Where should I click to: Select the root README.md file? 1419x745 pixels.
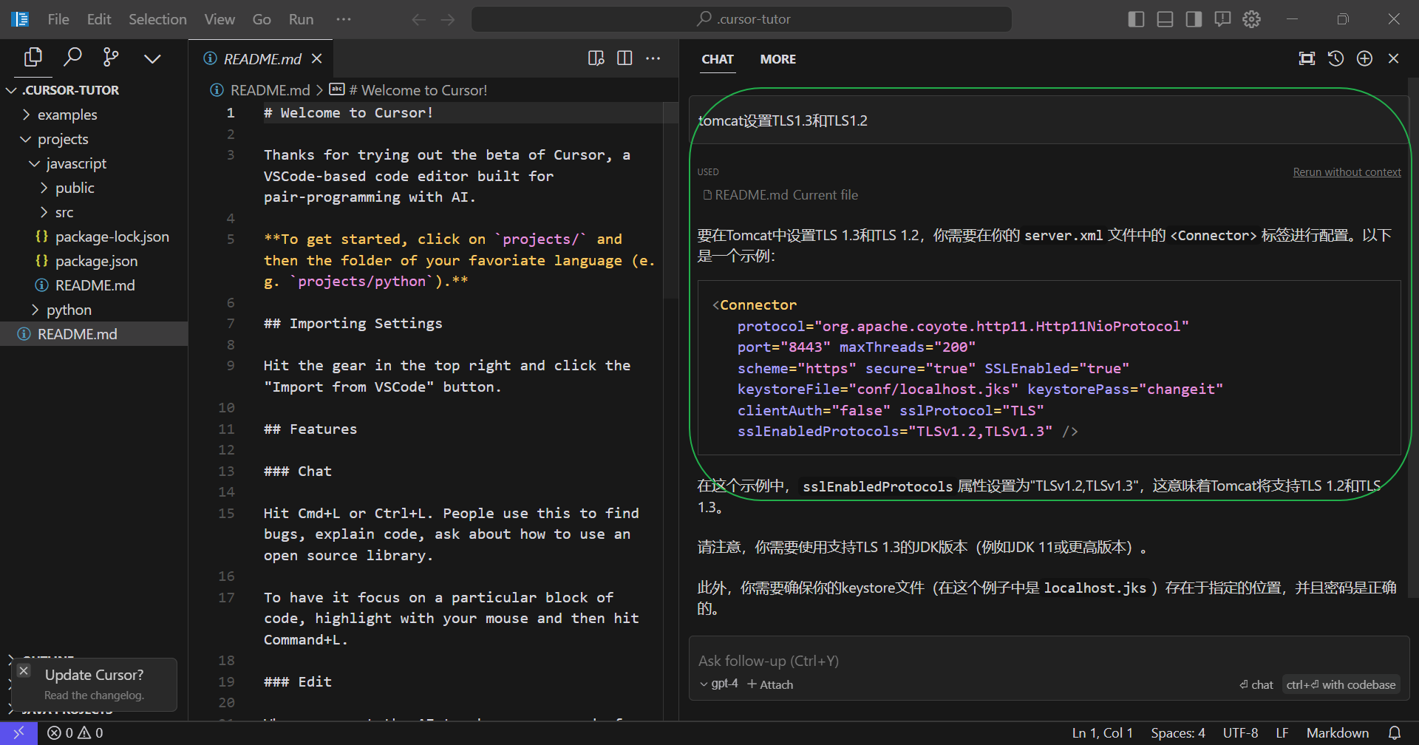pyautogui.click(x=94, y=334)
